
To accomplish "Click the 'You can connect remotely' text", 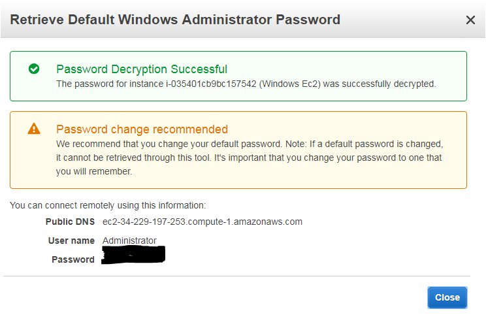I will tap(108, 205).
